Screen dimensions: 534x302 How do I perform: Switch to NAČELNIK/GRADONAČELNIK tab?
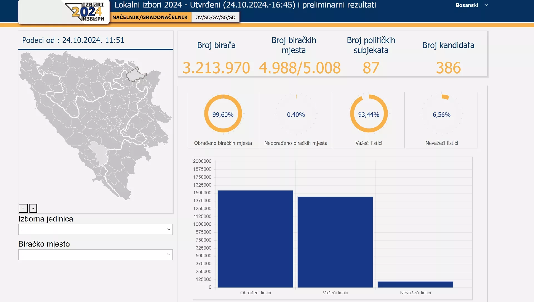[150, 17]
